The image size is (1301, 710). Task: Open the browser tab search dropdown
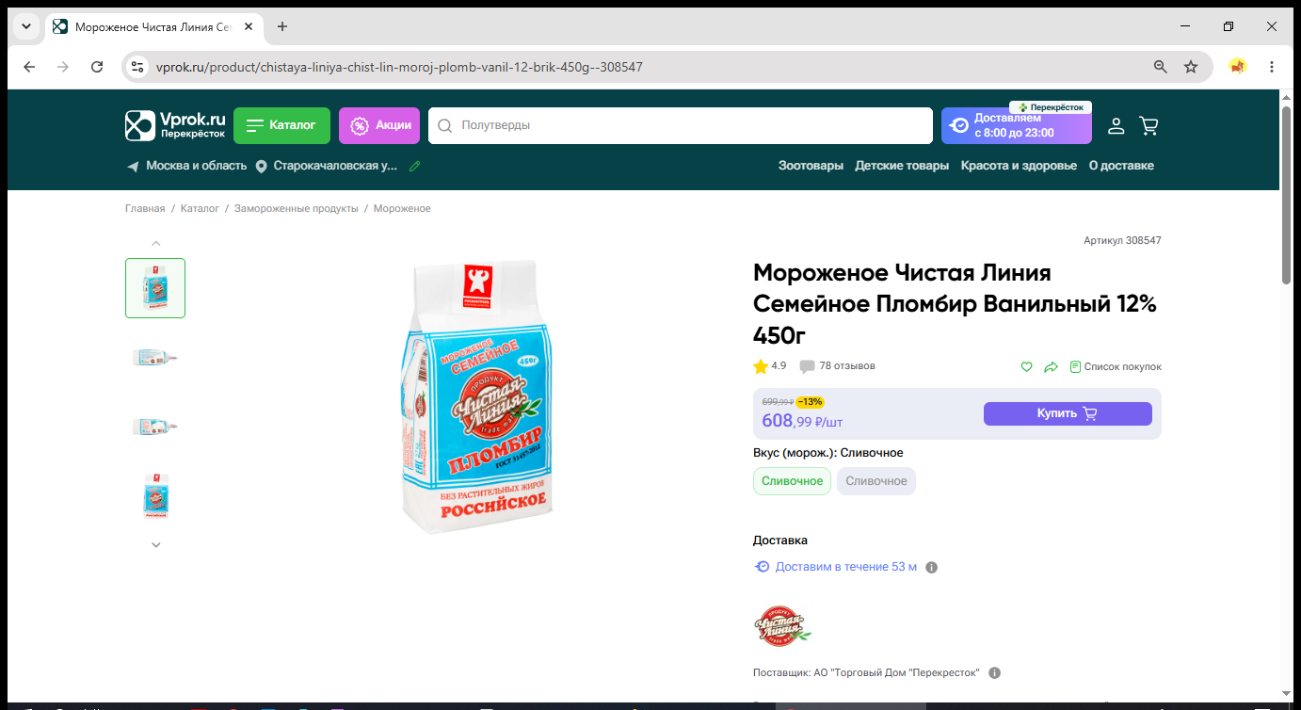point(25,26)
